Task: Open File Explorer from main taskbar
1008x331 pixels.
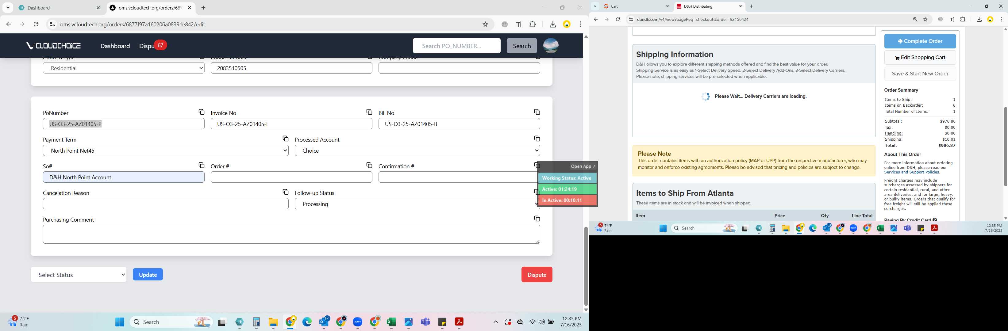Action: (x=273, y=322)
